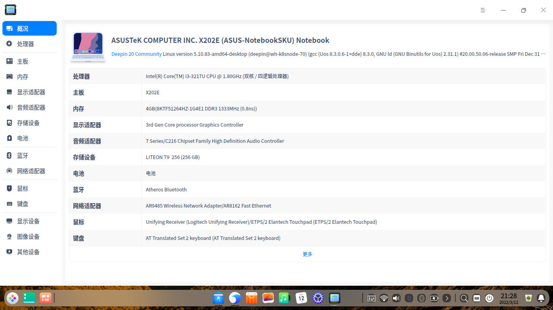Open the Deepin 20 Community link
Image resolution: width=553 pixels, height=310 pixels.
click(x=137, y=54)
